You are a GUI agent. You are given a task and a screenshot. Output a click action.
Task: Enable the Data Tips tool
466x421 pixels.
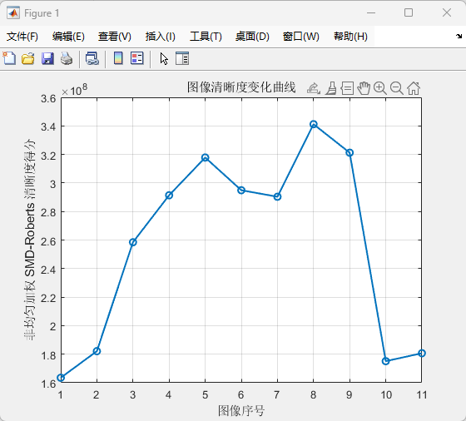347,88
